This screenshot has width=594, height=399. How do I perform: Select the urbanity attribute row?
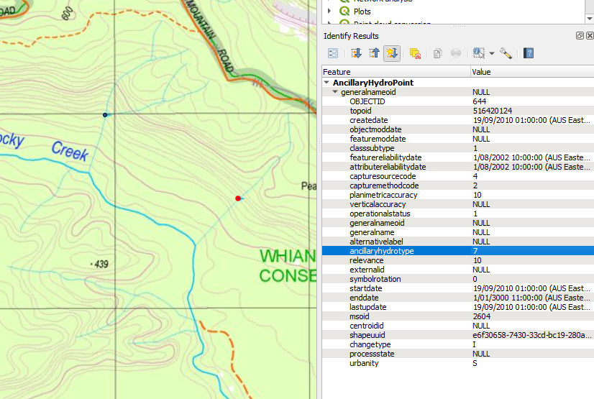click(x=458, y=363)
